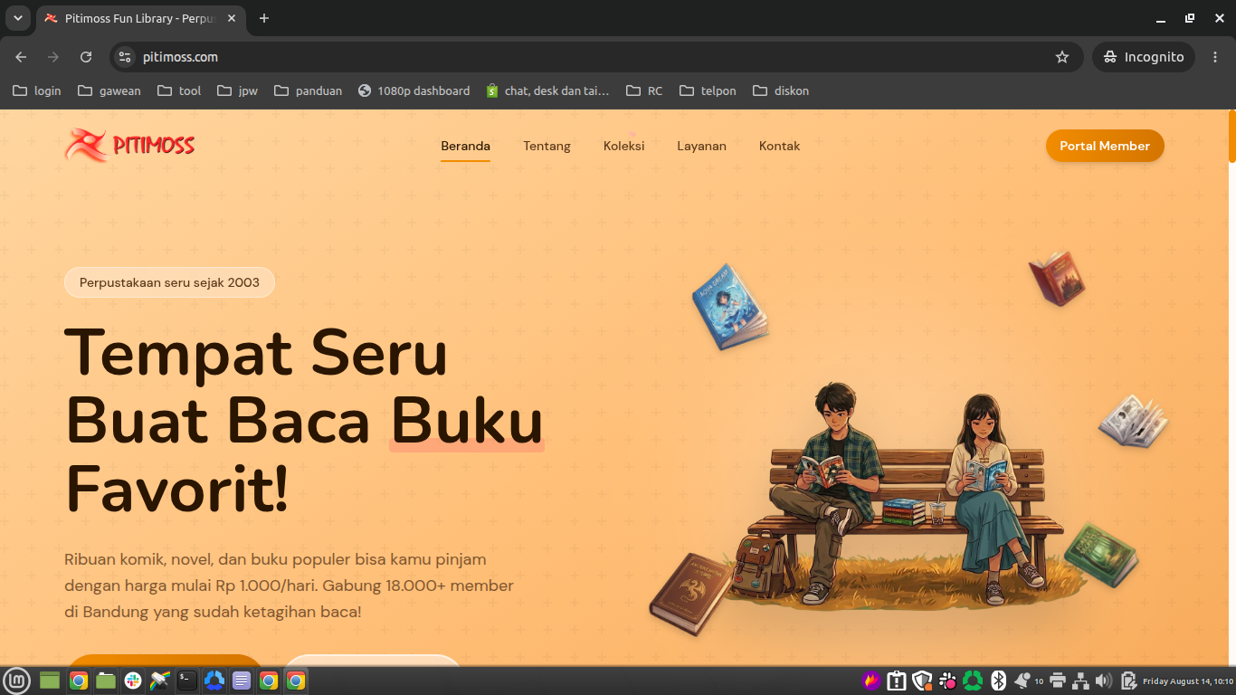Click the page's vertical scrollbar thumb
The width and height of the screenshot is (1236, 695).
coord(1231,136)
